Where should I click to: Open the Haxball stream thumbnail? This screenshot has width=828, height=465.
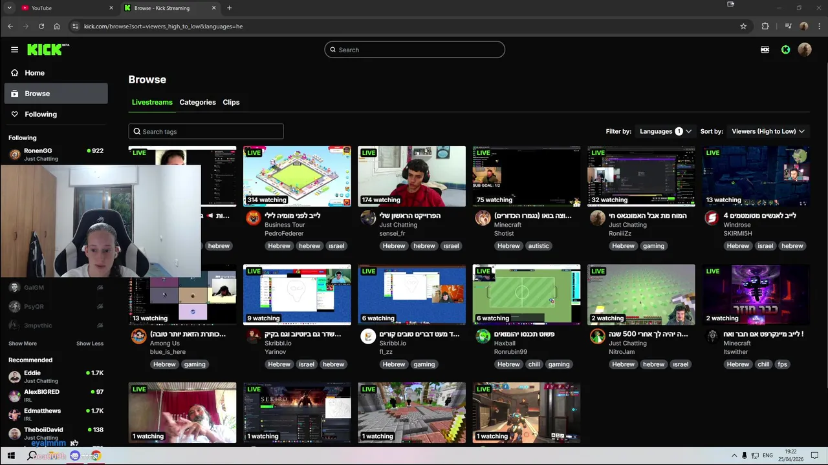point(527,294)
